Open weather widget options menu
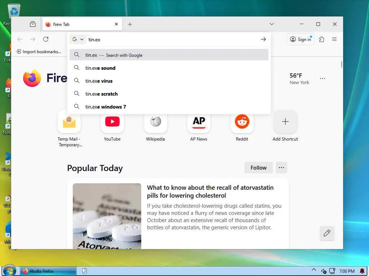Screen dimensions: 369x276 tap(323, 78)
